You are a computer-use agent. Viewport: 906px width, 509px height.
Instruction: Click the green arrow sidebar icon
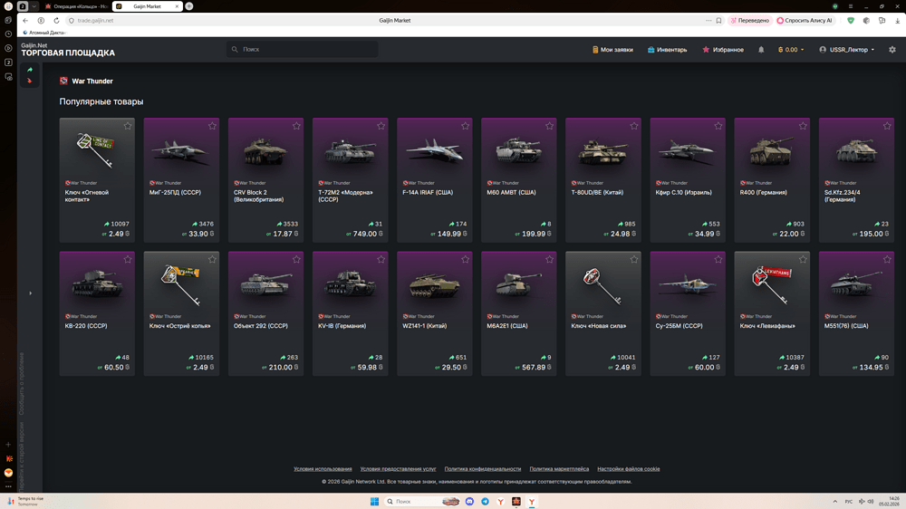pyautogui.click(x=30, y=70)
